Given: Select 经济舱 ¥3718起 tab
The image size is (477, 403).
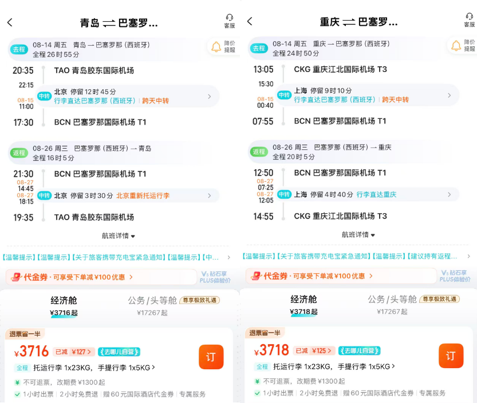Looking at the screenshot, I should pos(303,305).
